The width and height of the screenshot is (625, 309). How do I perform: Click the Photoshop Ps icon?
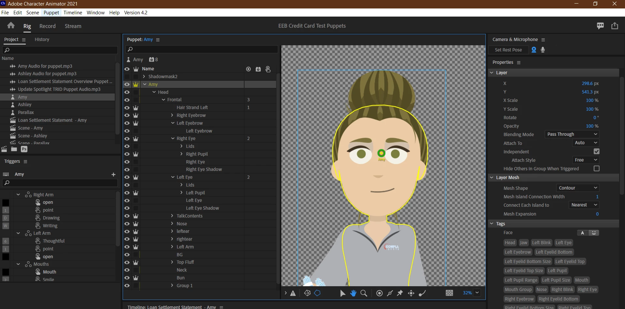point(24,149)
